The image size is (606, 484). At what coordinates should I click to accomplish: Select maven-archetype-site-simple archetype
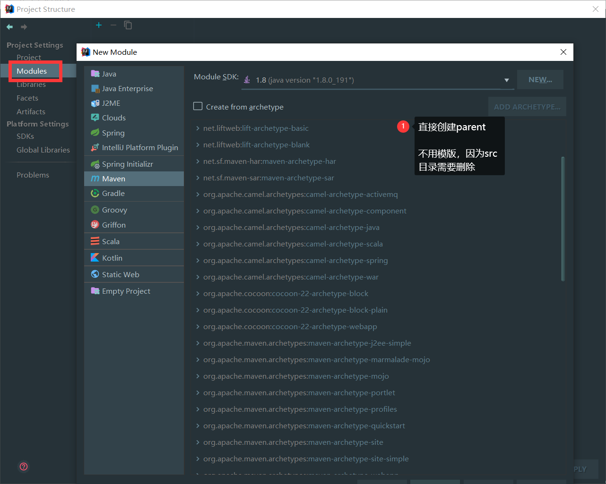click(x=306, y=459)
